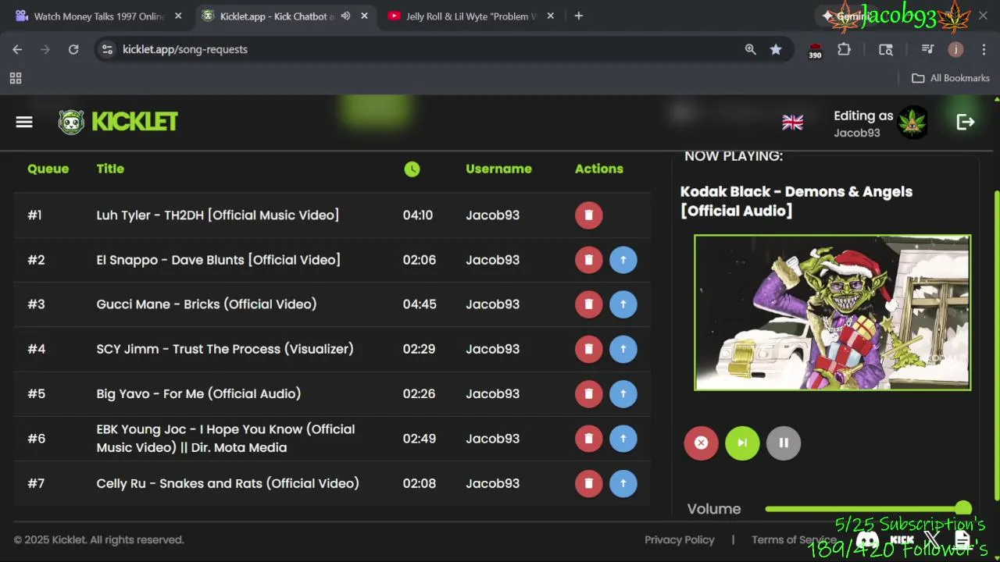The image size is (1000, 562).
Task: Stop the currently playing song
Action: (701, 443)
